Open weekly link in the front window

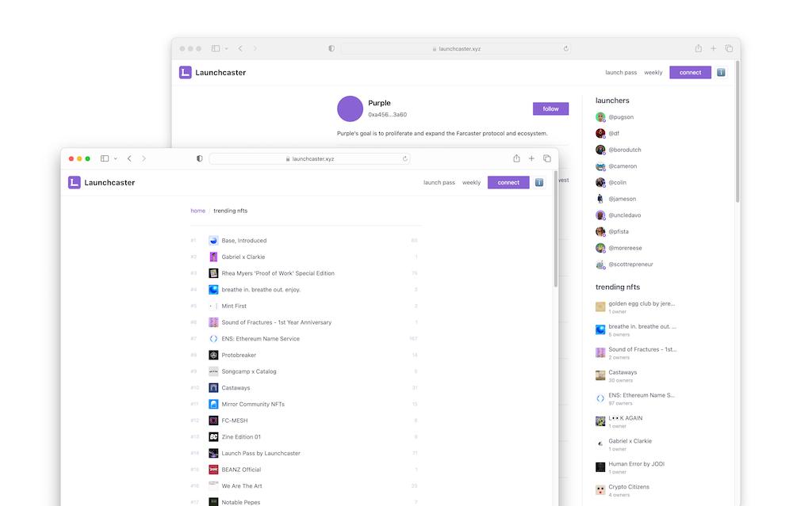point(471,182)
